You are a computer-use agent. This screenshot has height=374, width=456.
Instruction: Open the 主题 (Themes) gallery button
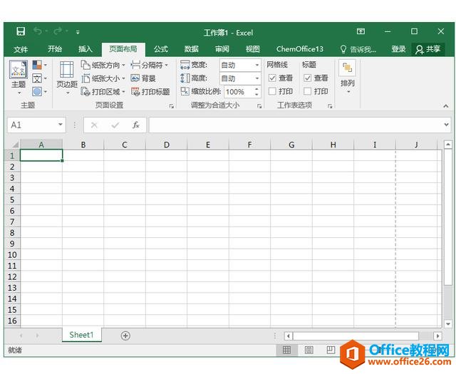pyautogui.click(x=19, y=77)
